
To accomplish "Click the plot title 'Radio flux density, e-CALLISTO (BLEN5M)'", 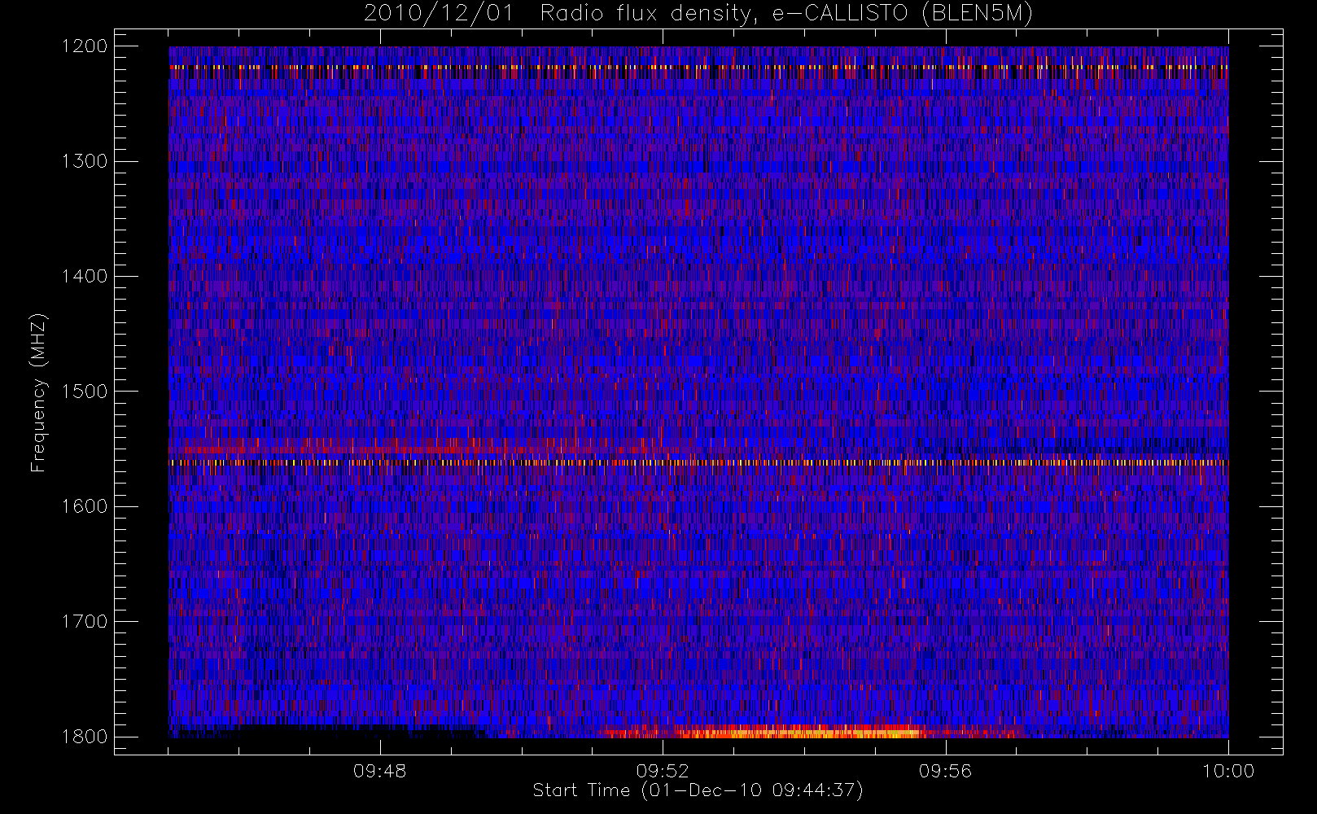I will (x=787, y=13).
